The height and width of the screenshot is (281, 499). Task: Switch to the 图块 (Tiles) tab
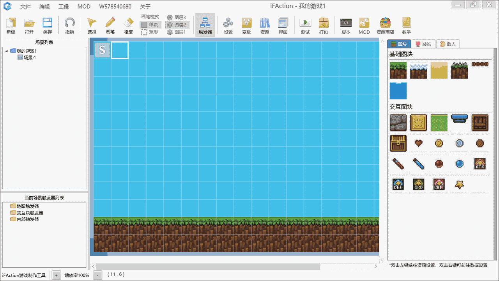399,44
